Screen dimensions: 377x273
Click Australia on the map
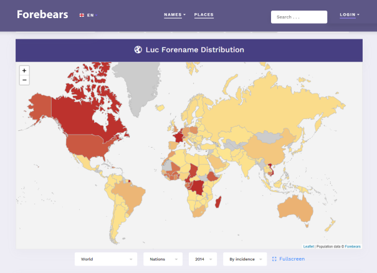[x=293, y=209]
